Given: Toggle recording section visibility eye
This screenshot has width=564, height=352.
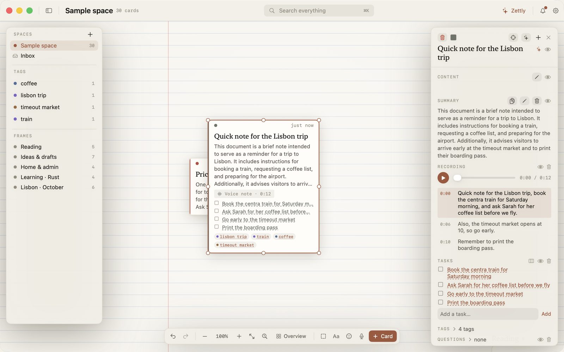Looking at the screenshot, I should tap(540, 167).
